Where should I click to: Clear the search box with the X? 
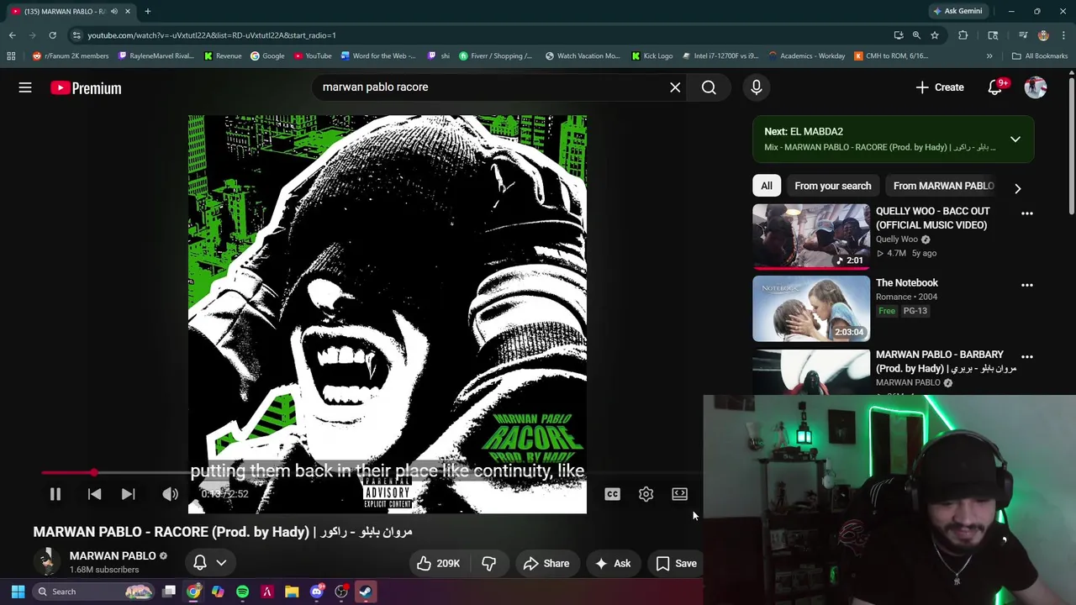click(x=675, y=87)
